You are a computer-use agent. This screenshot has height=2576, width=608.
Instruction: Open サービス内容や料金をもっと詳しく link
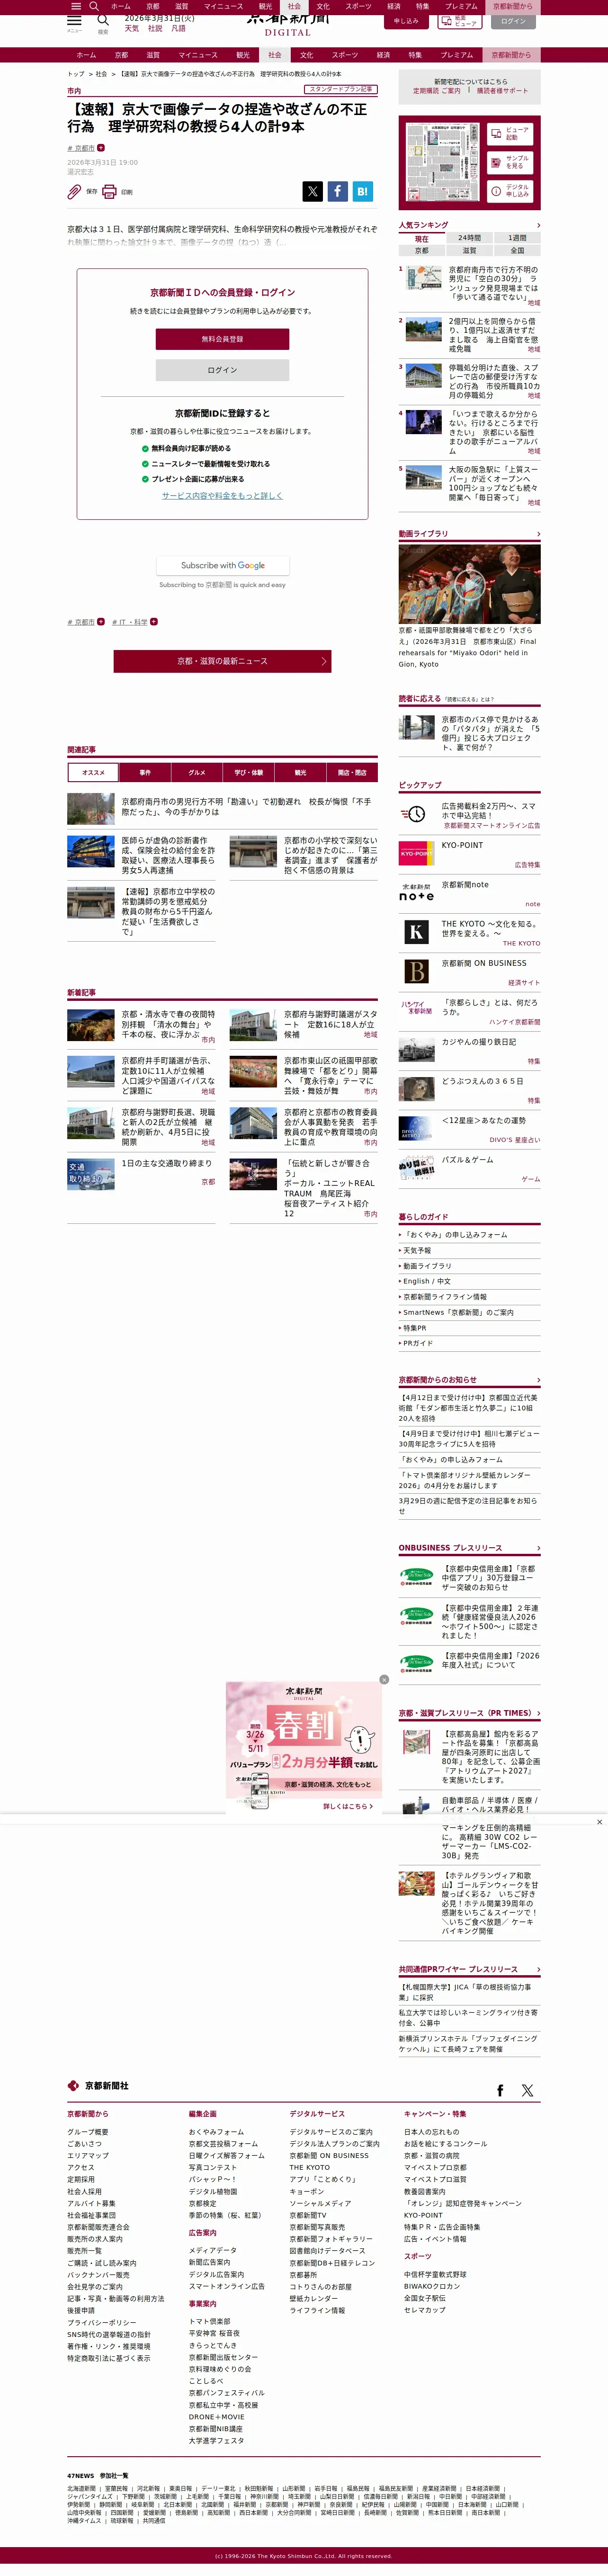click(x=222, y=495)
